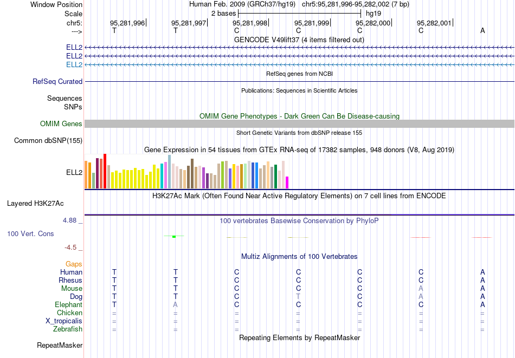Open the RepeatMasker track label

60,345
